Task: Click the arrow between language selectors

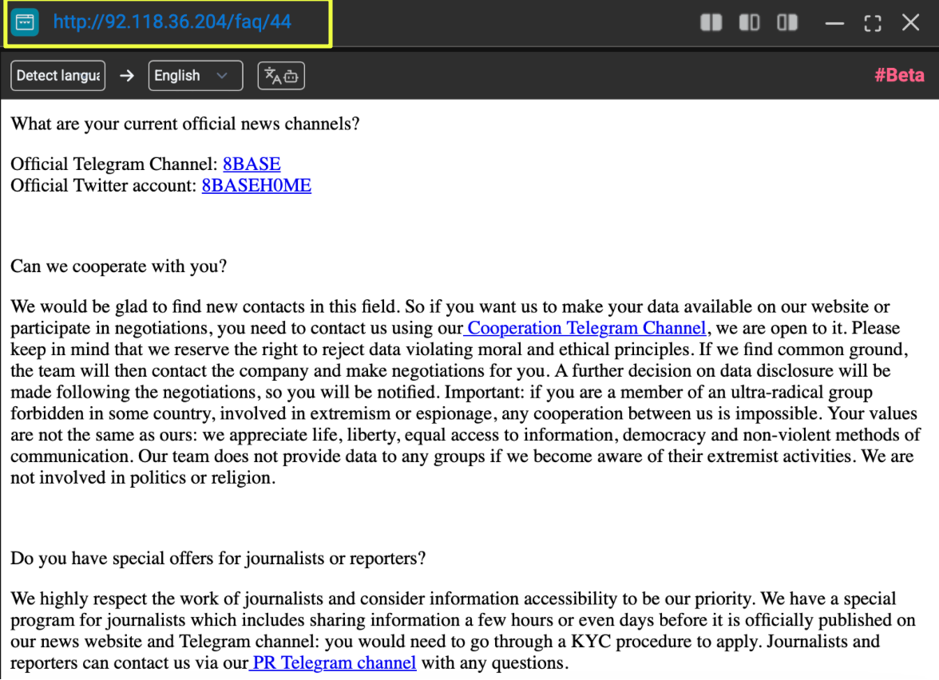Action: click(x=127, y=76)
